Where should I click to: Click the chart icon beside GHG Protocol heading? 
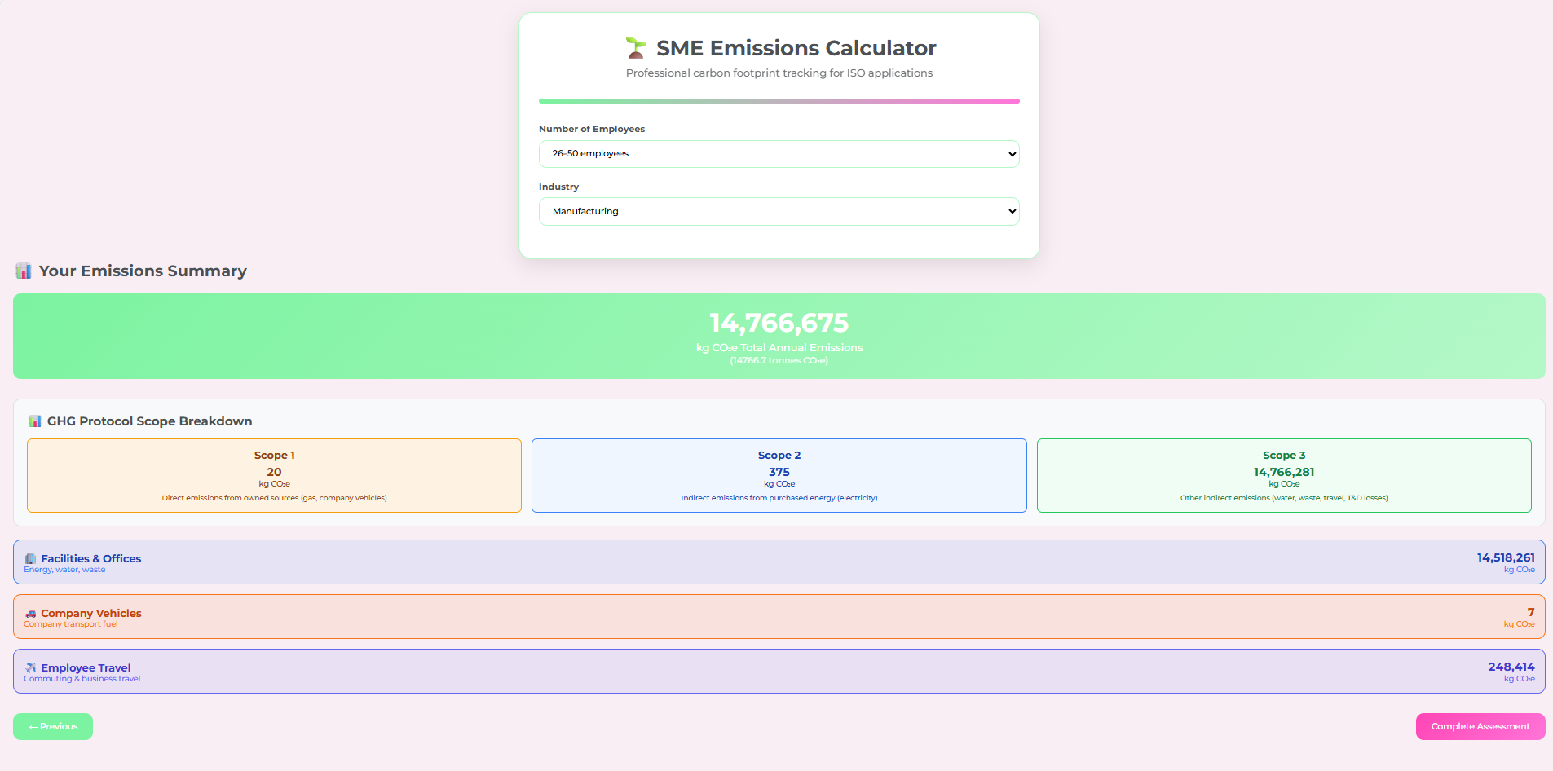(35, 421)
